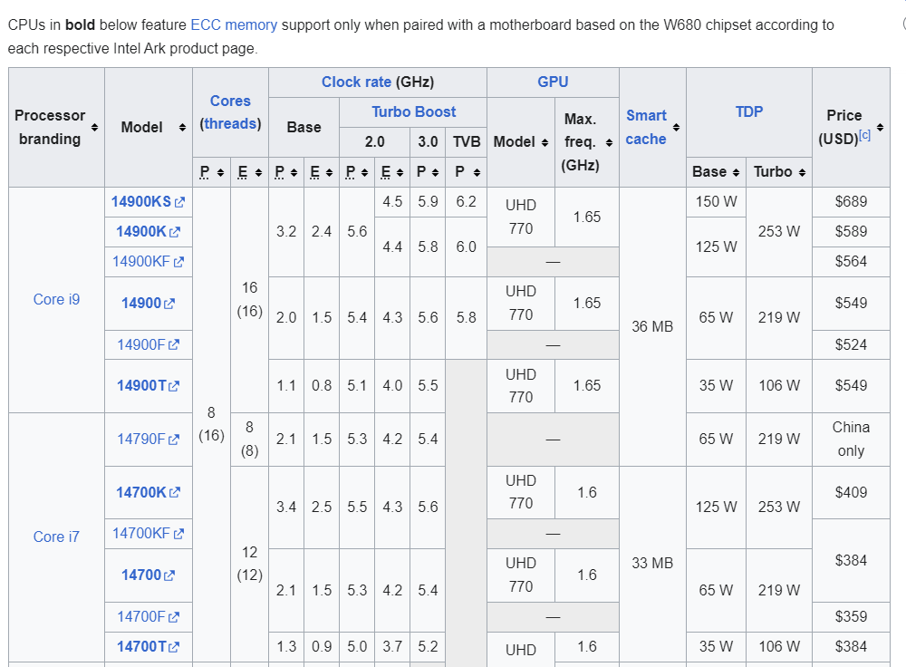Sort by Price (USD) column arrows

880,127
